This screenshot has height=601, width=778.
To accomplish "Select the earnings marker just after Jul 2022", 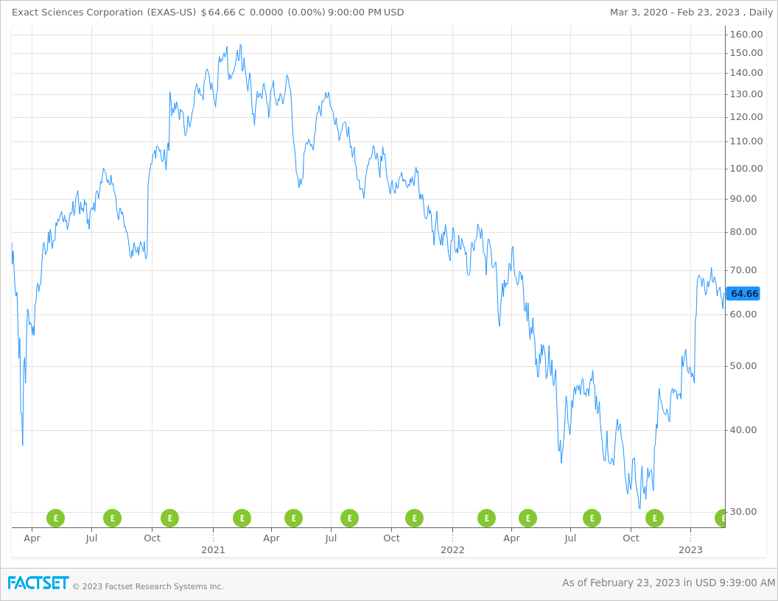I will tap(592, 519).
